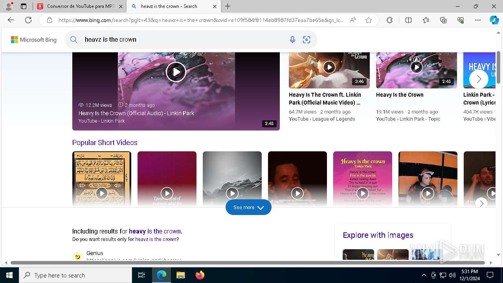Screen dimensions: 503x283
Task: Open Task View on the taskbar
Action: (141, 275)
